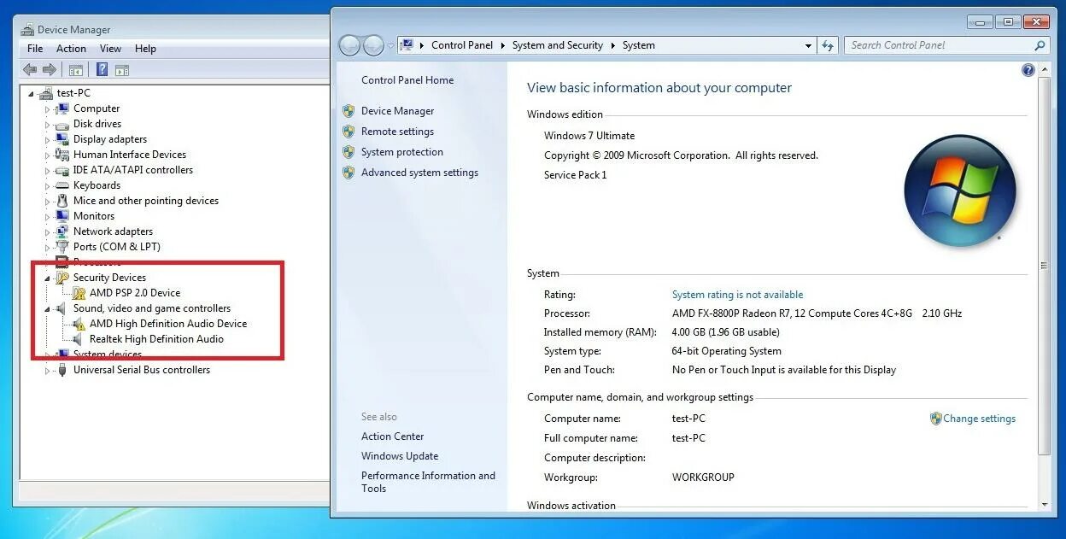
Task: Click the Change settings link
Action: (x=979, y=419)
